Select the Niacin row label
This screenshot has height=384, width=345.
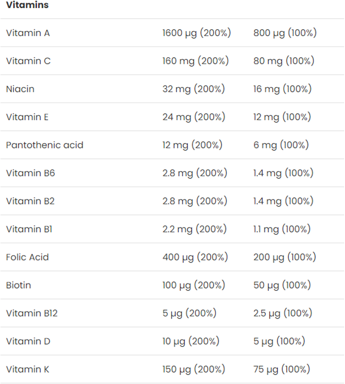20,89
